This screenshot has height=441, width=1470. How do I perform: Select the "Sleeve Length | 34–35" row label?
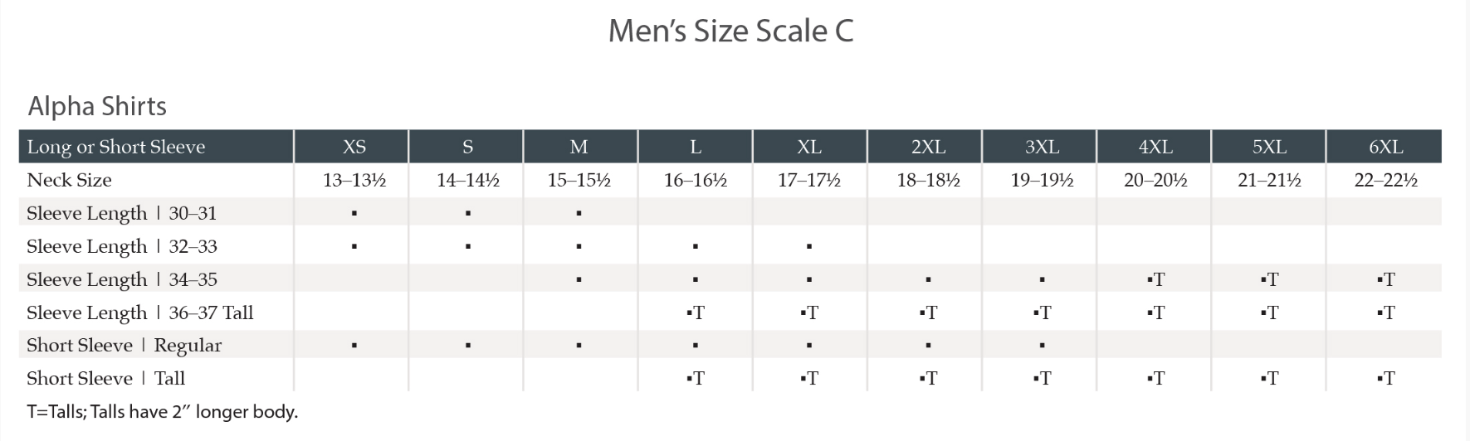(x=122, y=279)
